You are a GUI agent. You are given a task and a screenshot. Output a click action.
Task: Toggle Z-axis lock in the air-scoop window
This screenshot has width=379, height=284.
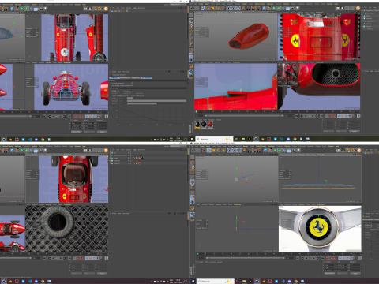(238, 8)
